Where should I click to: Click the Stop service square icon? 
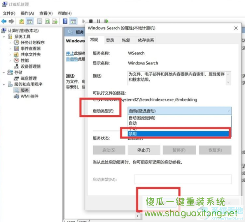pos(91,21)
